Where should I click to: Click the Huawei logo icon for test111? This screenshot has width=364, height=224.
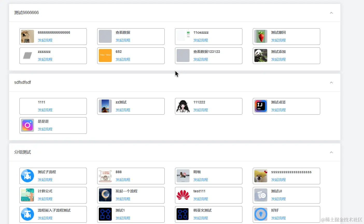coord(183,195)
